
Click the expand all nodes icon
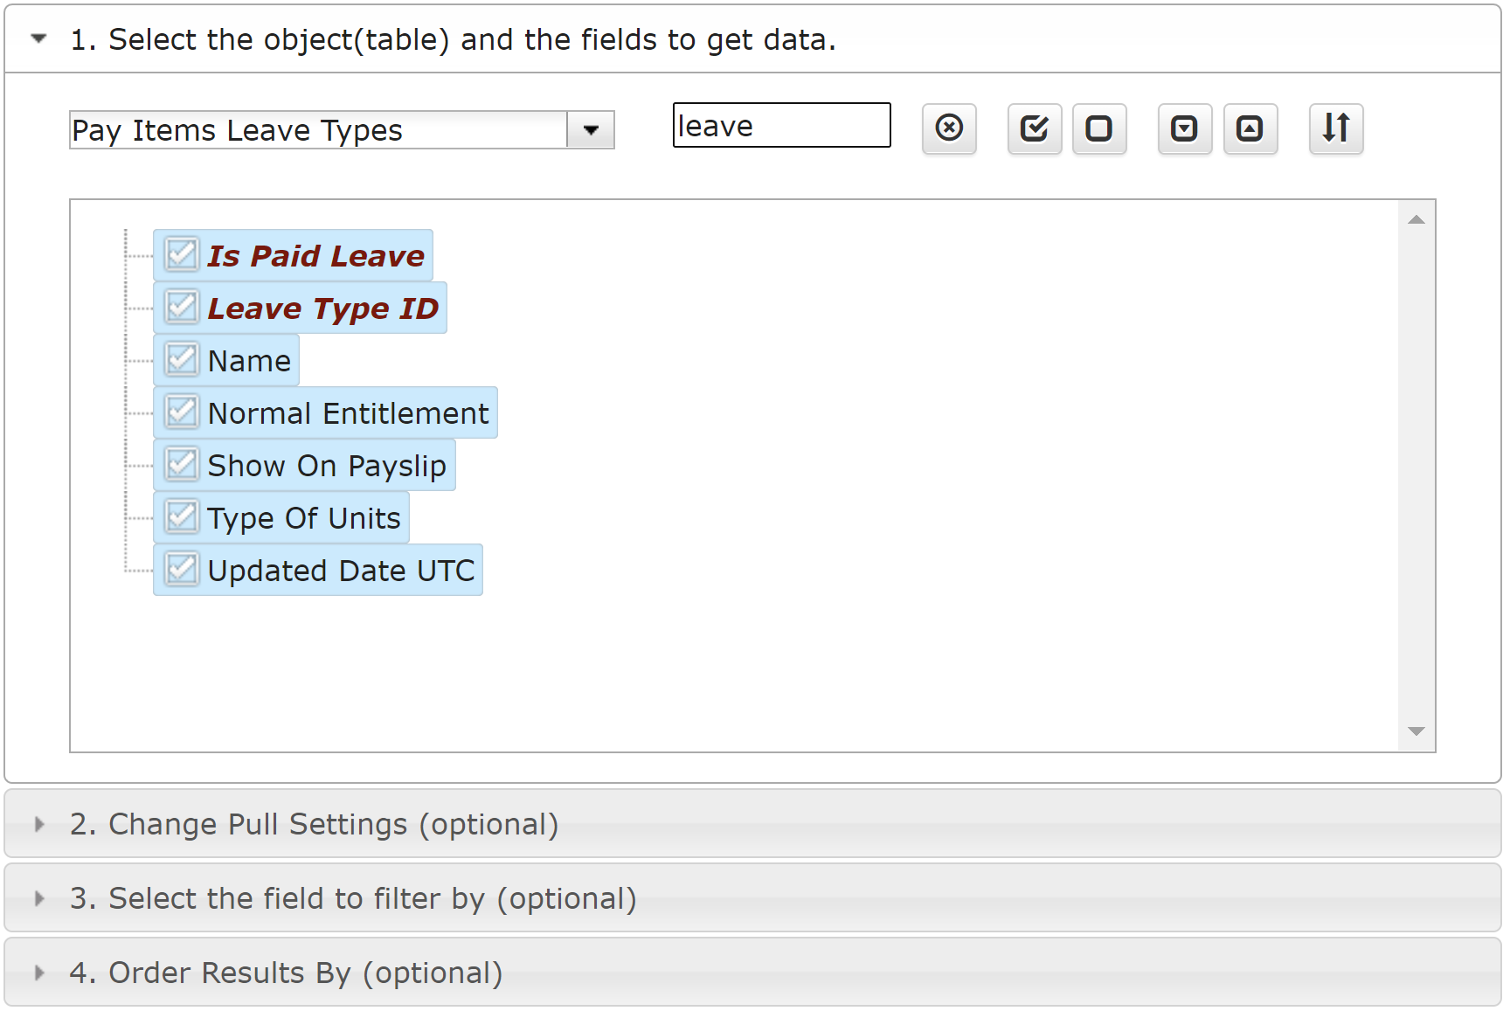tap(1185, 128)
